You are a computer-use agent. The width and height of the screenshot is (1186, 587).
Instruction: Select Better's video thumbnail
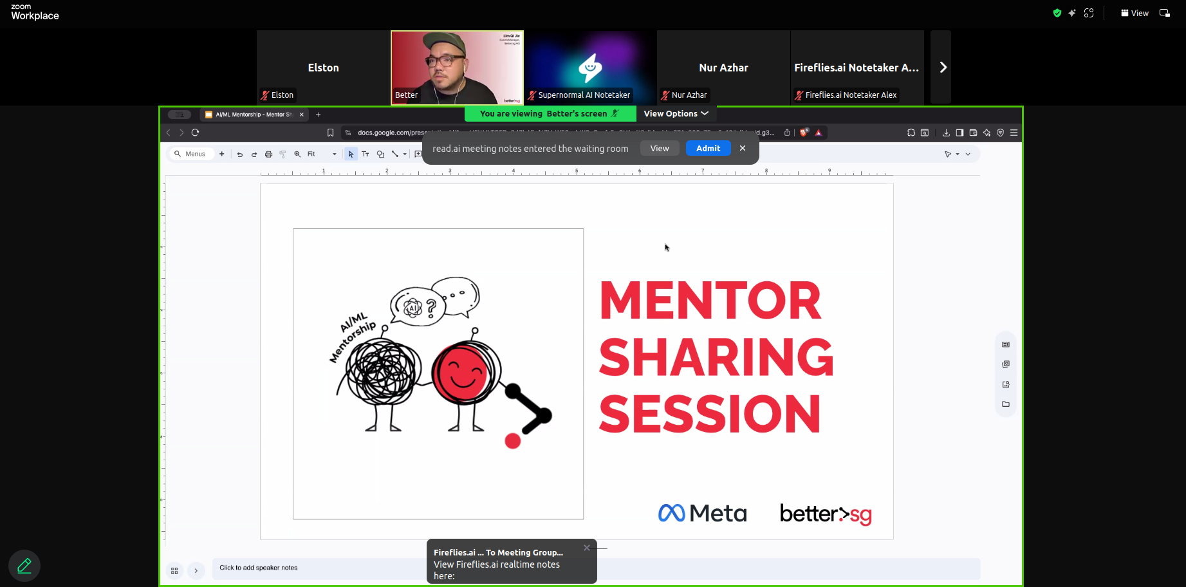coord(457,68)
